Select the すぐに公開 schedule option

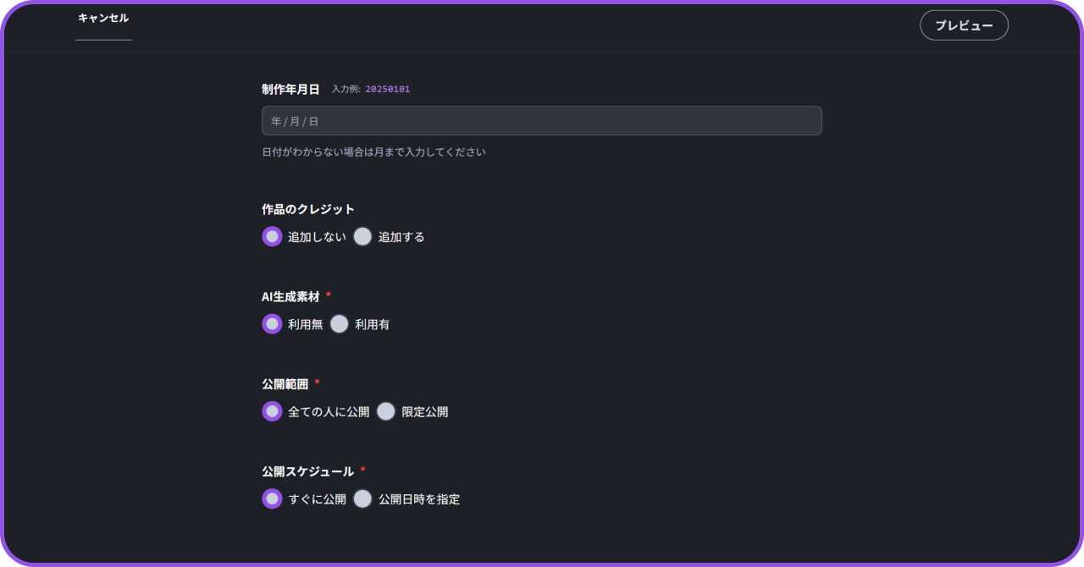coord(272,498)
